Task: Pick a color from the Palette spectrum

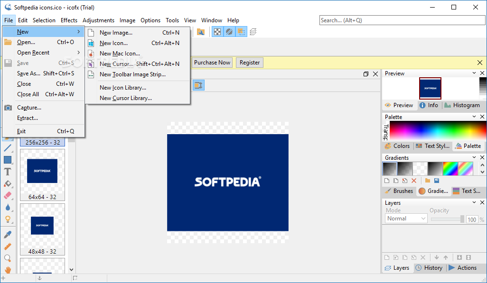Action: click(438, 130)
